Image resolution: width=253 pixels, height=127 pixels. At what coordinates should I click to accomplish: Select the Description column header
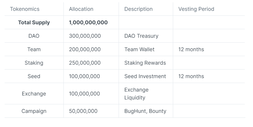(138, 9)
